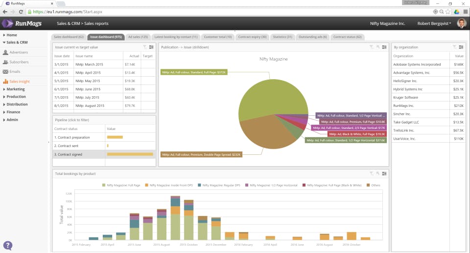Toggle the Nifty Magazine: Full Page legend entry
This screenshot has height=253, width=470.
tap(121, 185)
